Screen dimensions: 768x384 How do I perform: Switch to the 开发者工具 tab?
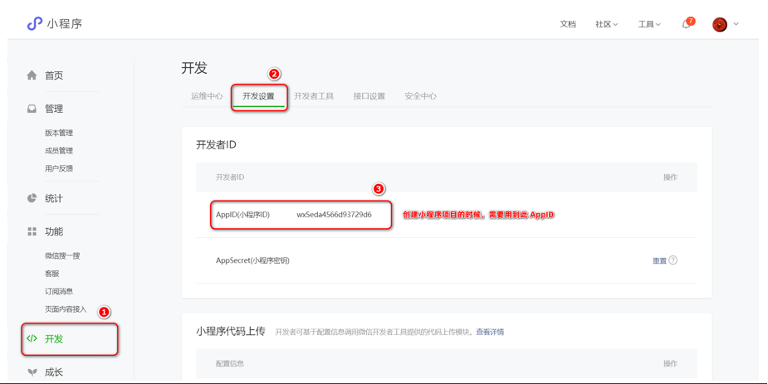(x=314, y=96)
